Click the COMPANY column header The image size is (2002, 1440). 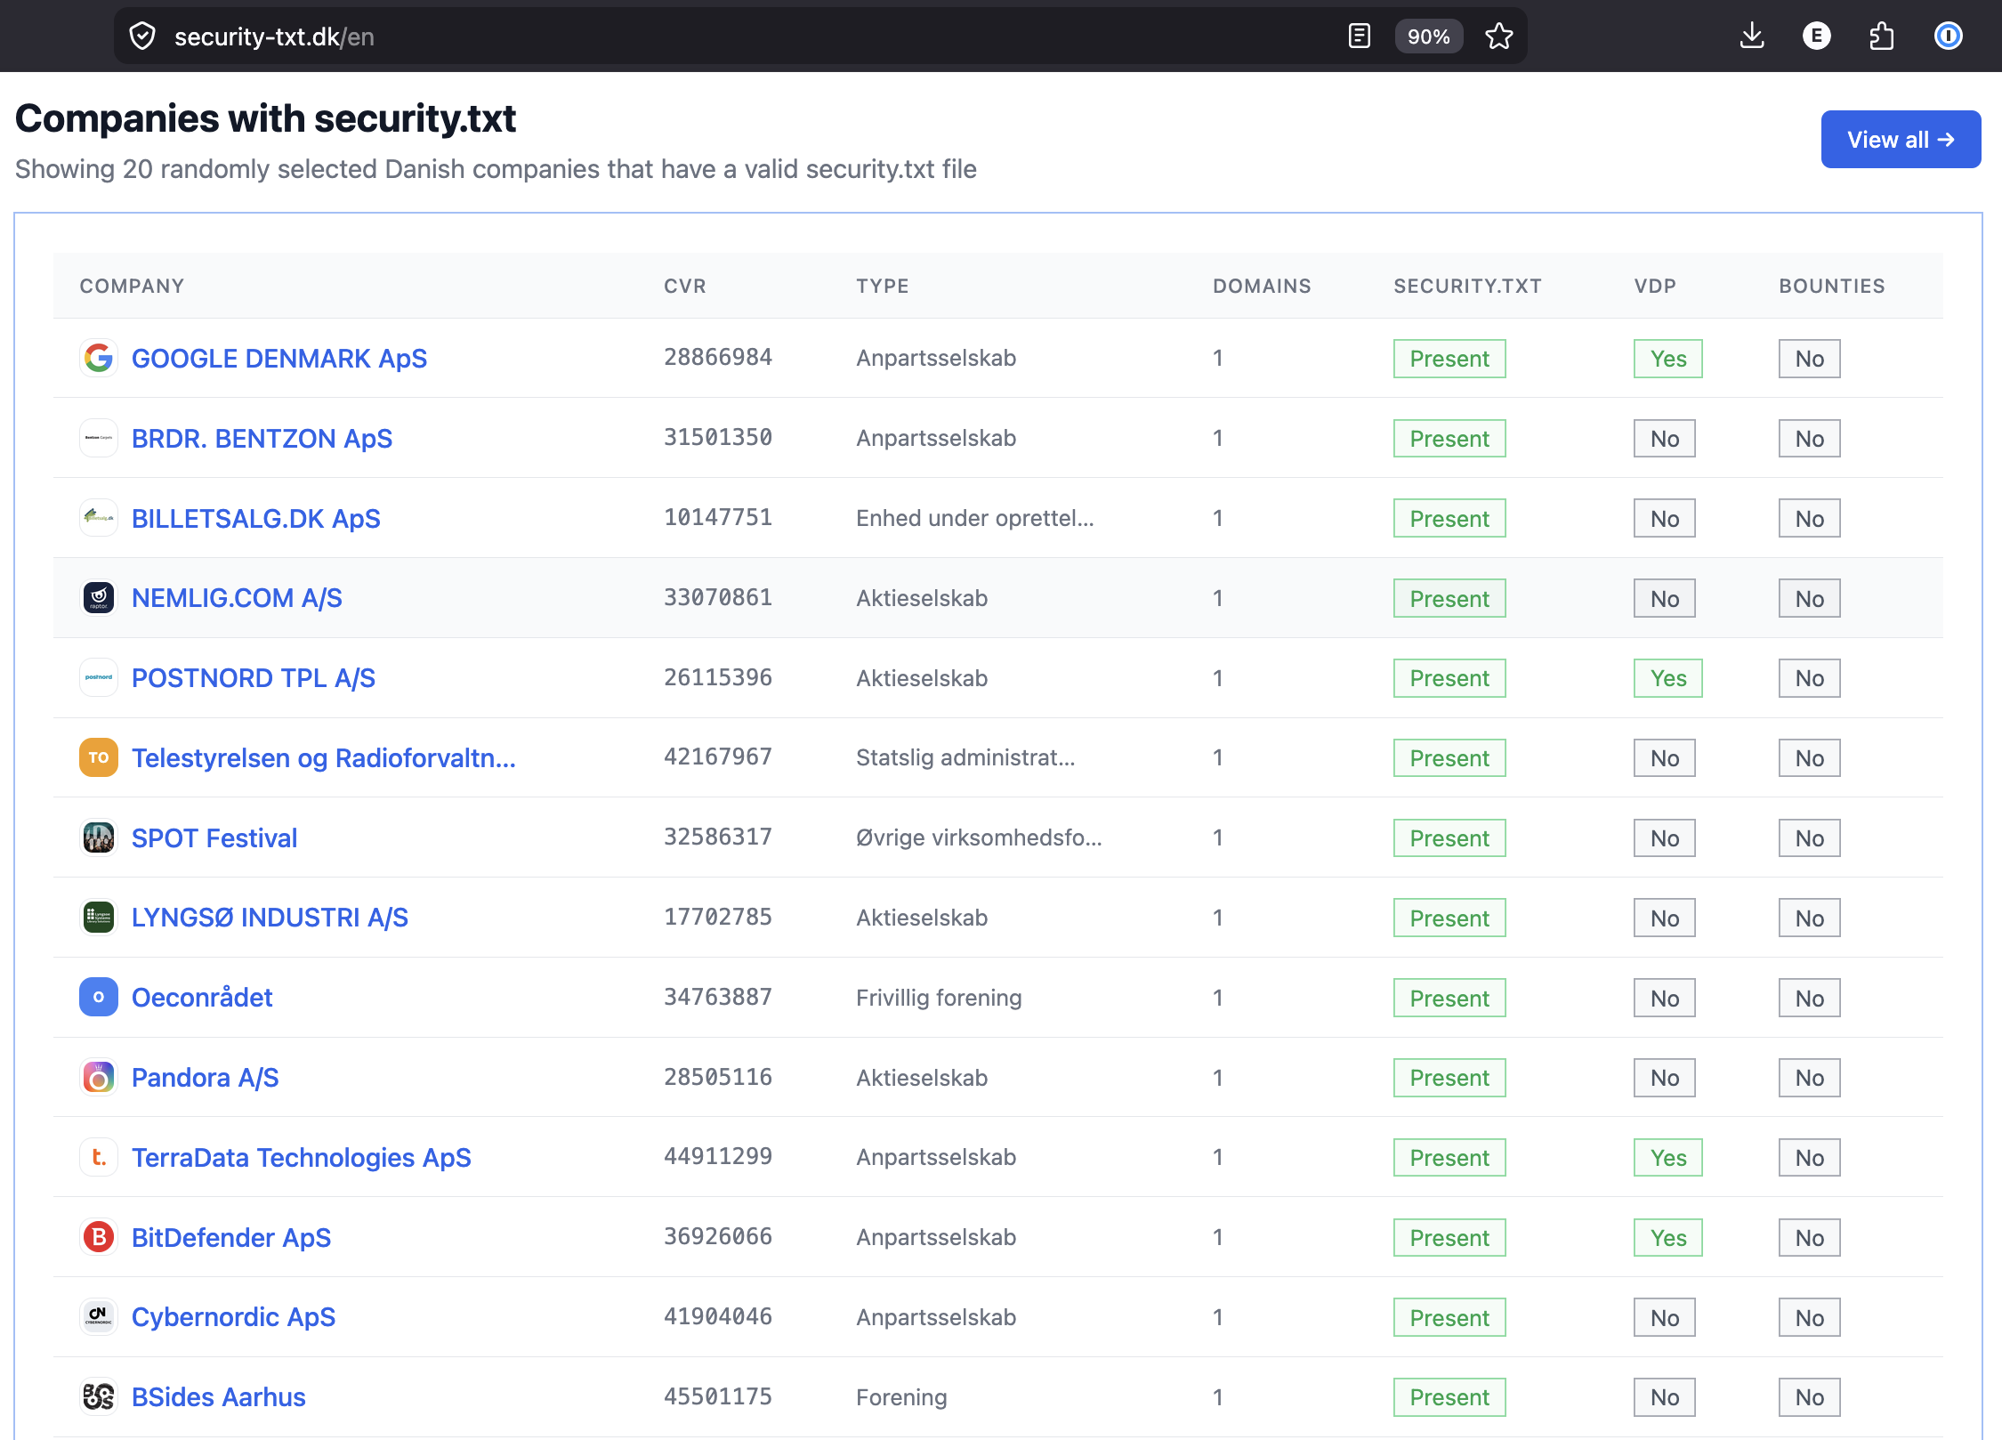point(132,287)
